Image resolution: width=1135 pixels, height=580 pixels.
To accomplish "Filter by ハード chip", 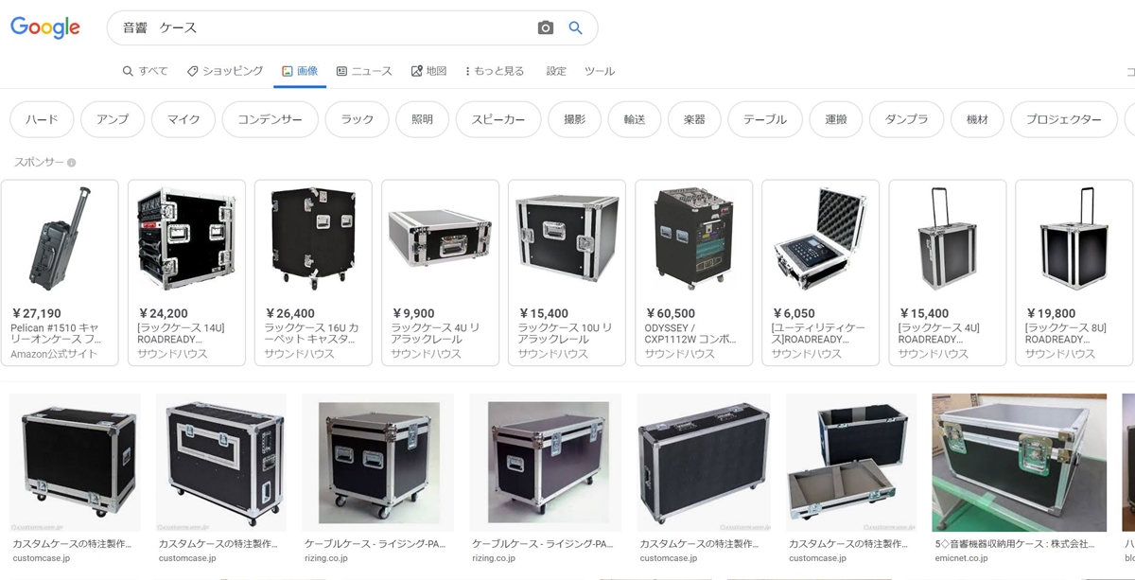I will pyautogui.click(x=42, y=120).
